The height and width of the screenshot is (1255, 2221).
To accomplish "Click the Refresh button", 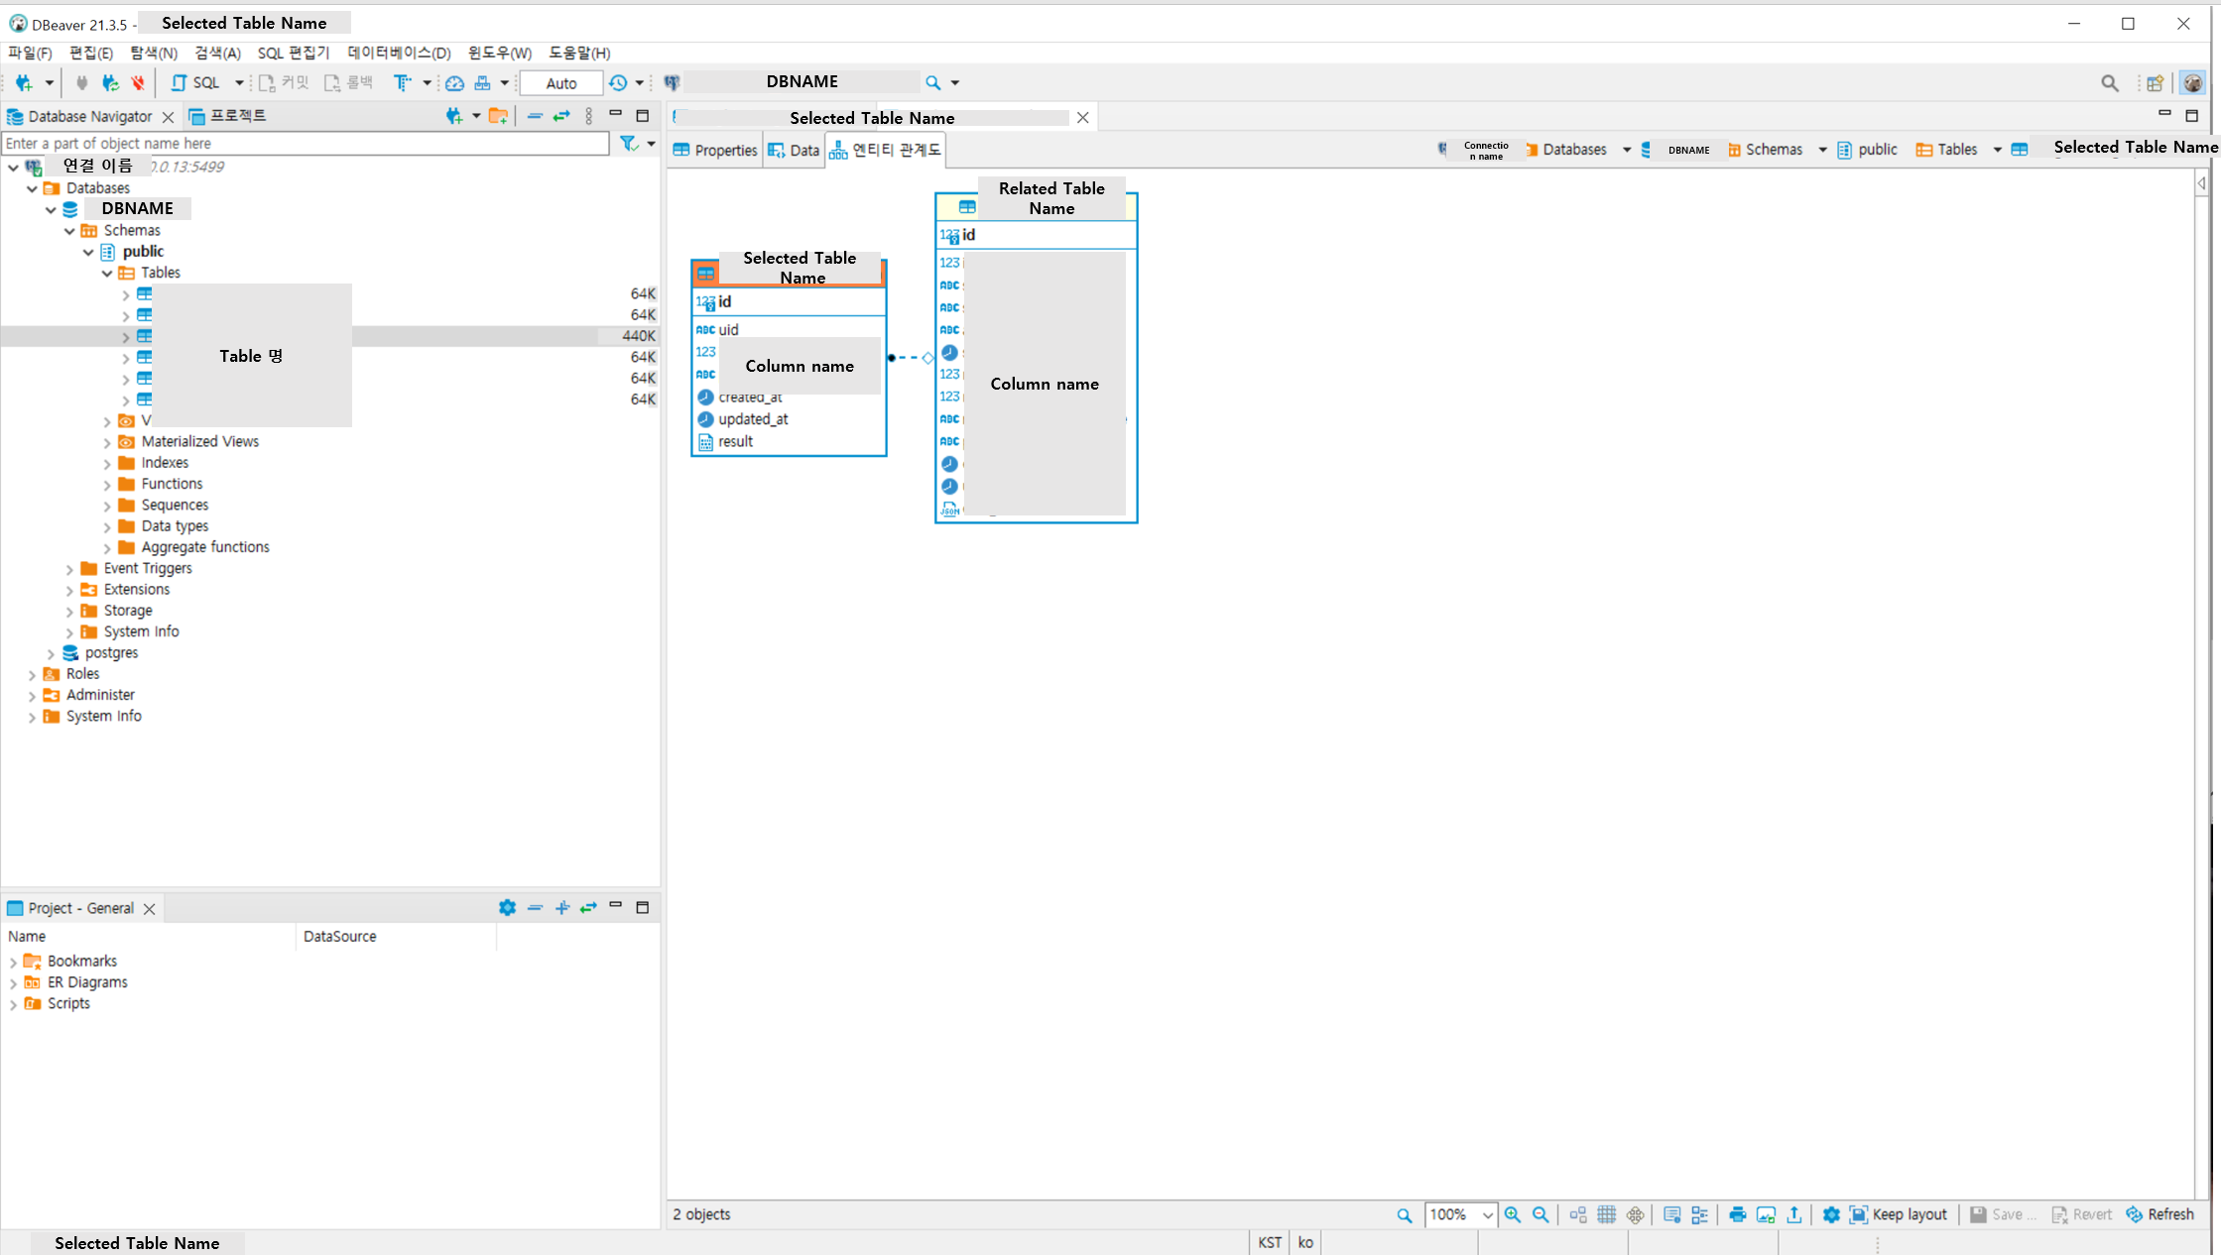I will [x=2159, y=1214].
